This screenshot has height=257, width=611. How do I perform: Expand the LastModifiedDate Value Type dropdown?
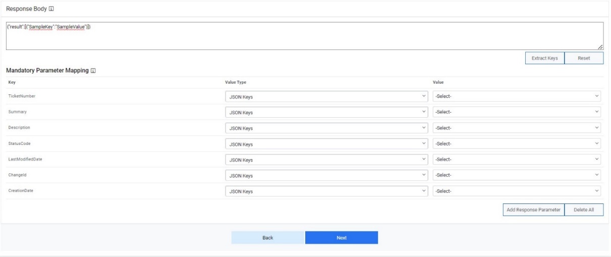[326, 160]
